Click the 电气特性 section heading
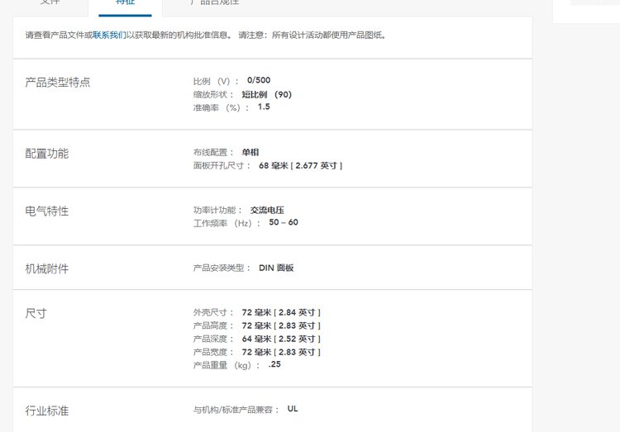 (x=47, y=211)
